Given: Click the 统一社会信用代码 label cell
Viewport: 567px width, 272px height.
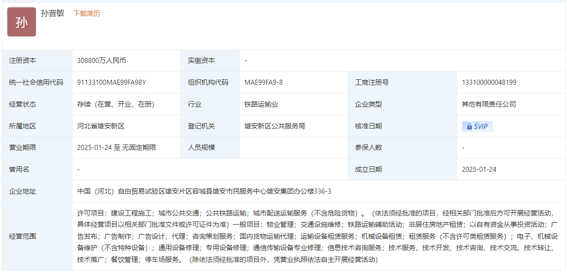Looking at the screenshot, I should click(x=36, y=82).
